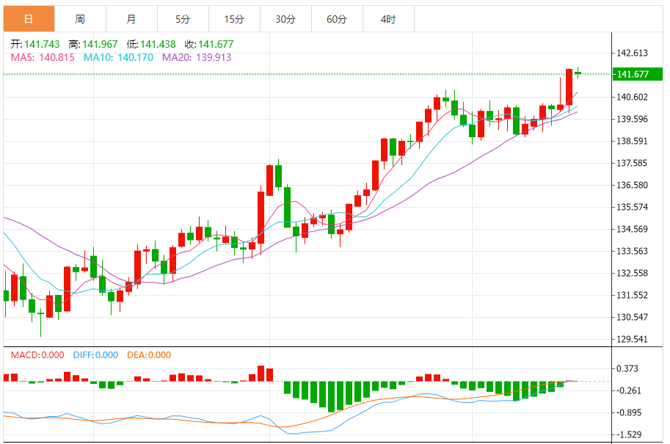Click the 131.552 price axis label
The width and height of the screenshot is (670, 444).
(632, 295)
